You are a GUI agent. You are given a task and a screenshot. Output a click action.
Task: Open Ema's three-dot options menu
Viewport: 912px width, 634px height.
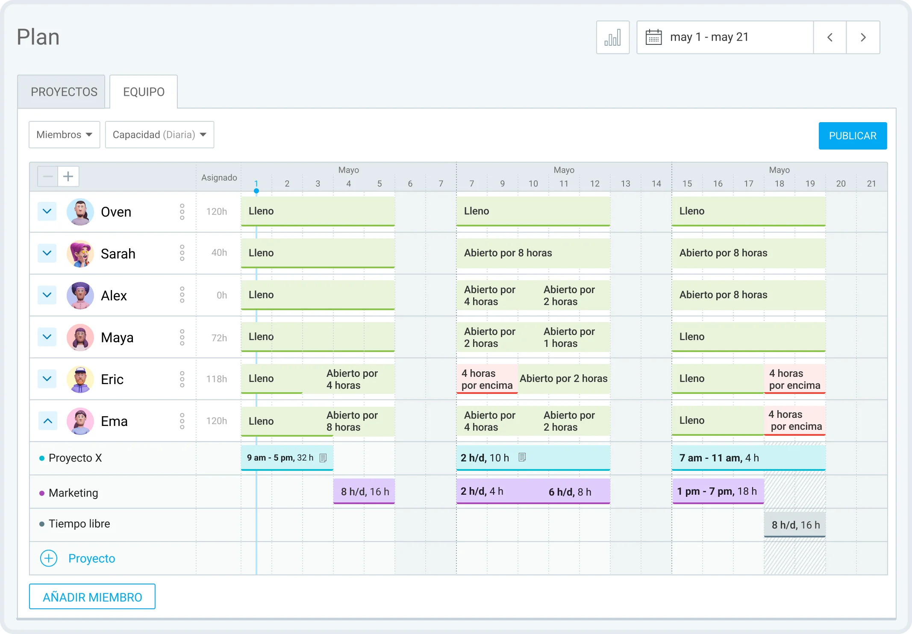tap(182, 421)
